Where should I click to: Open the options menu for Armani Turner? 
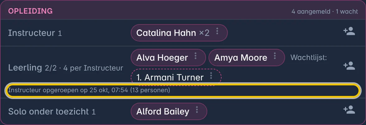211,75
